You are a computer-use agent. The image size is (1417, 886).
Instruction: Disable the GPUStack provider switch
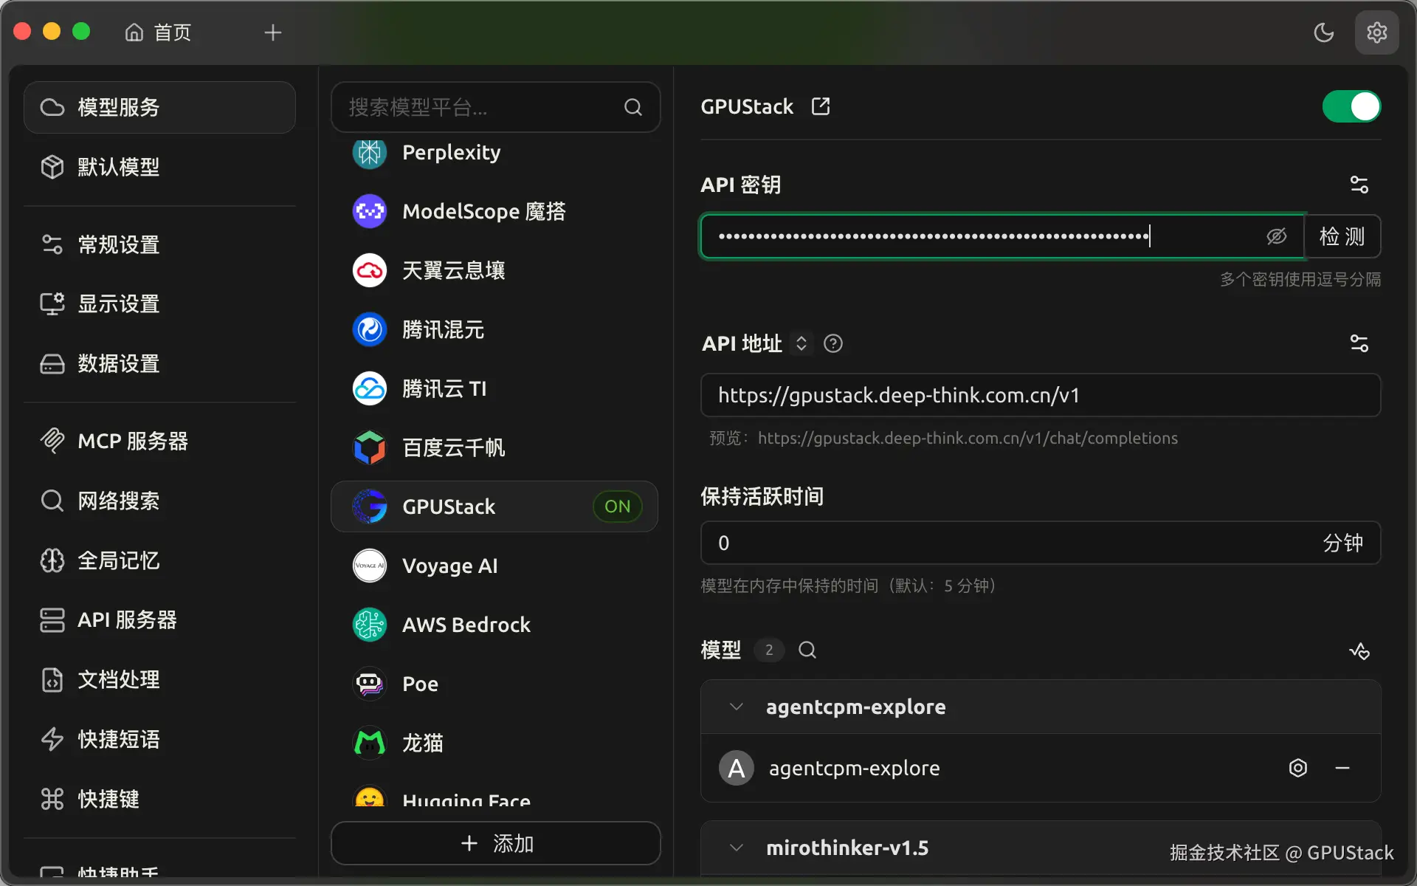tap(1351, 106)
